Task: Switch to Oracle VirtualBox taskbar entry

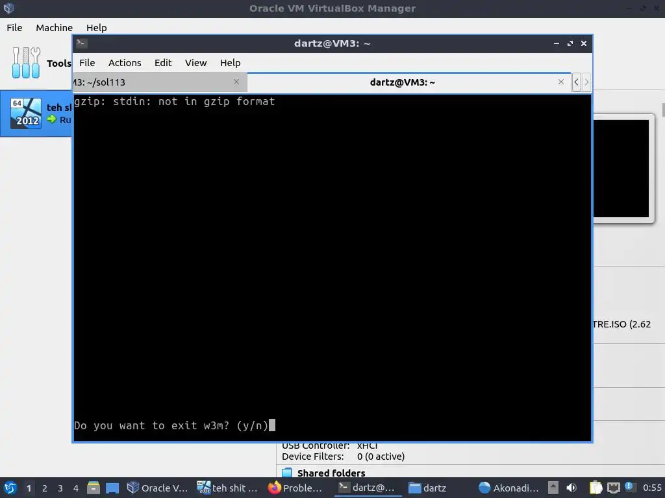Action: (x=158, y=488)
